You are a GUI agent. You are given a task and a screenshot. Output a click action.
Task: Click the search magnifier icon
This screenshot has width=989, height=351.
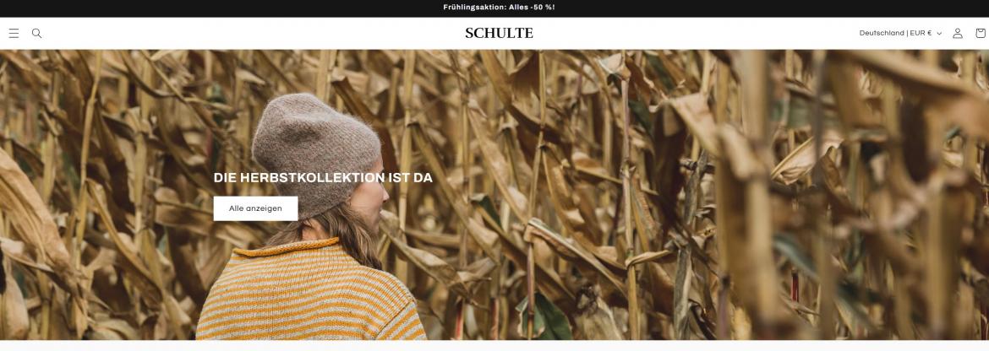[x=36, y=34]
